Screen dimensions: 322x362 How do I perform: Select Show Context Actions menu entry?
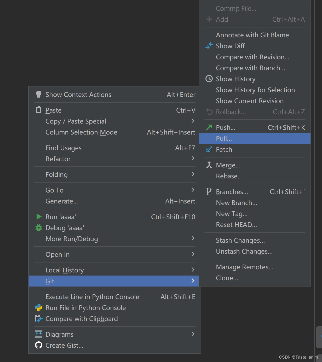[115, 95]
